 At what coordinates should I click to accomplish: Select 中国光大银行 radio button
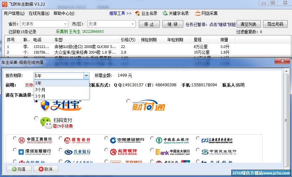[x=152, y=150]
